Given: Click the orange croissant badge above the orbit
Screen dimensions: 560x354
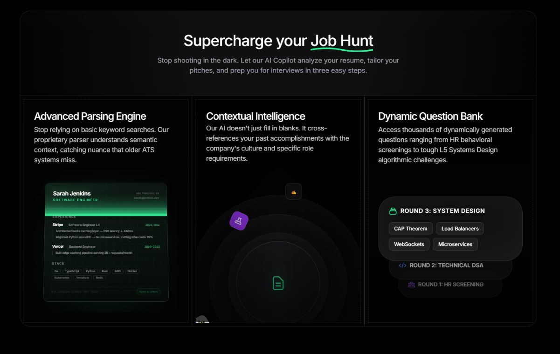Looking at the screenshot, I should point(294,191).
